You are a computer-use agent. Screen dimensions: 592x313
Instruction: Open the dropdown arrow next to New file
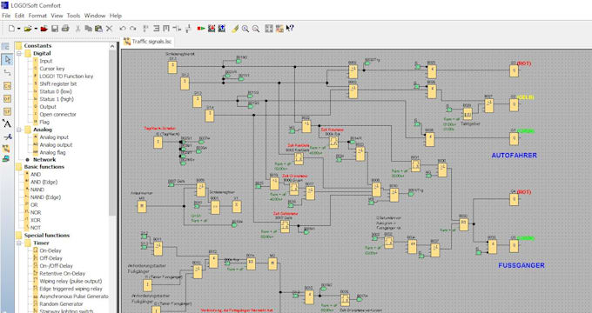(18, 29)
